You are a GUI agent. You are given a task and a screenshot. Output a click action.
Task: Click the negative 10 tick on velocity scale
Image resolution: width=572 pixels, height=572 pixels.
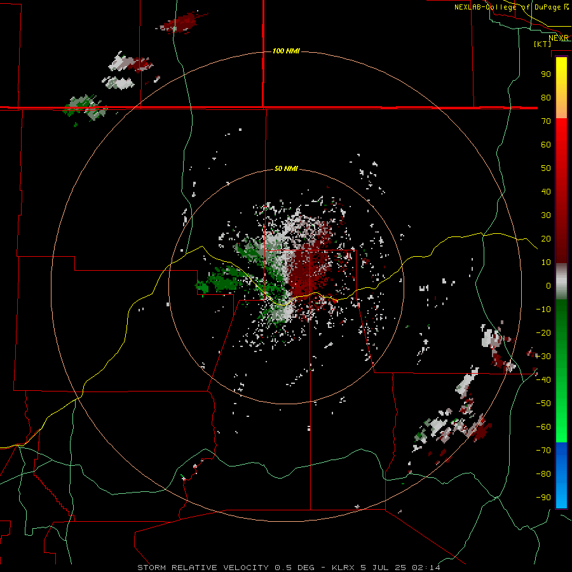point(543,310)
